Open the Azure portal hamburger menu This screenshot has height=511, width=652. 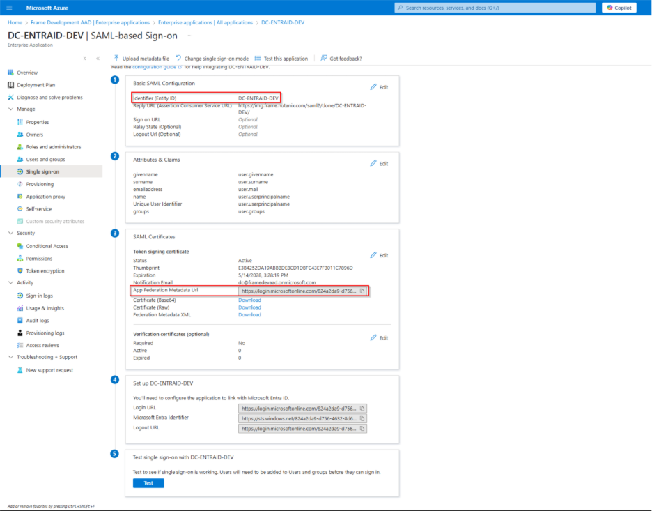[10, 8]
